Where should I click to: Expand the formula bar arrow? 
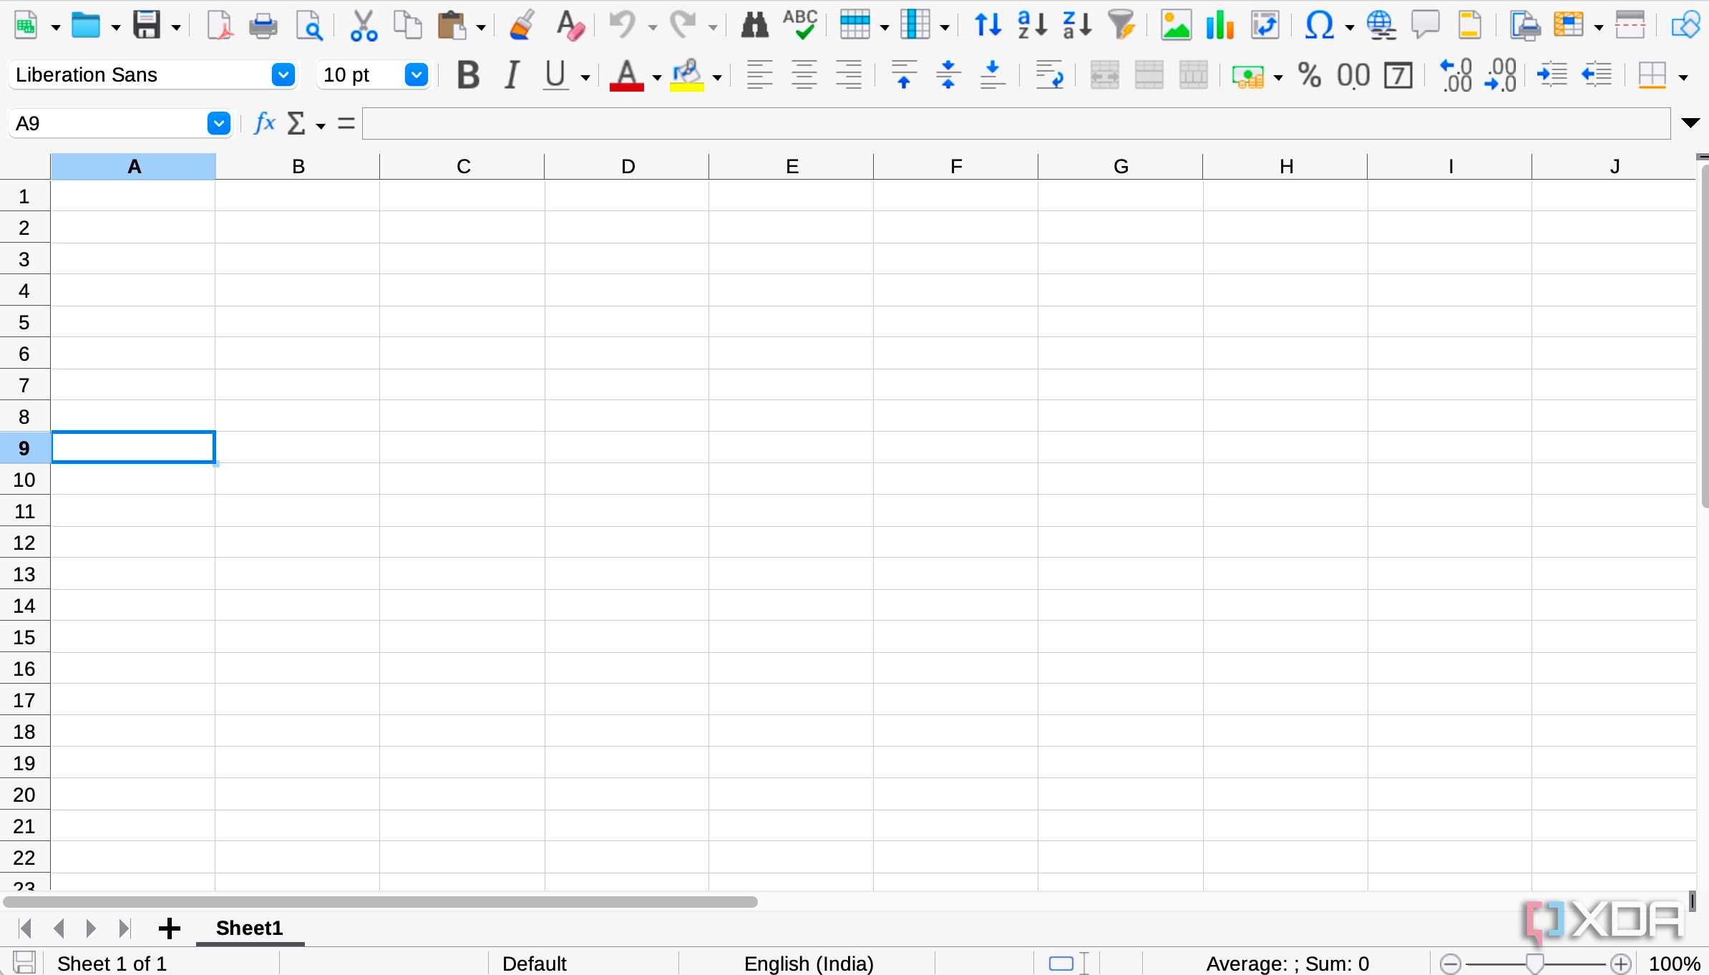[x=1690, y=123]
